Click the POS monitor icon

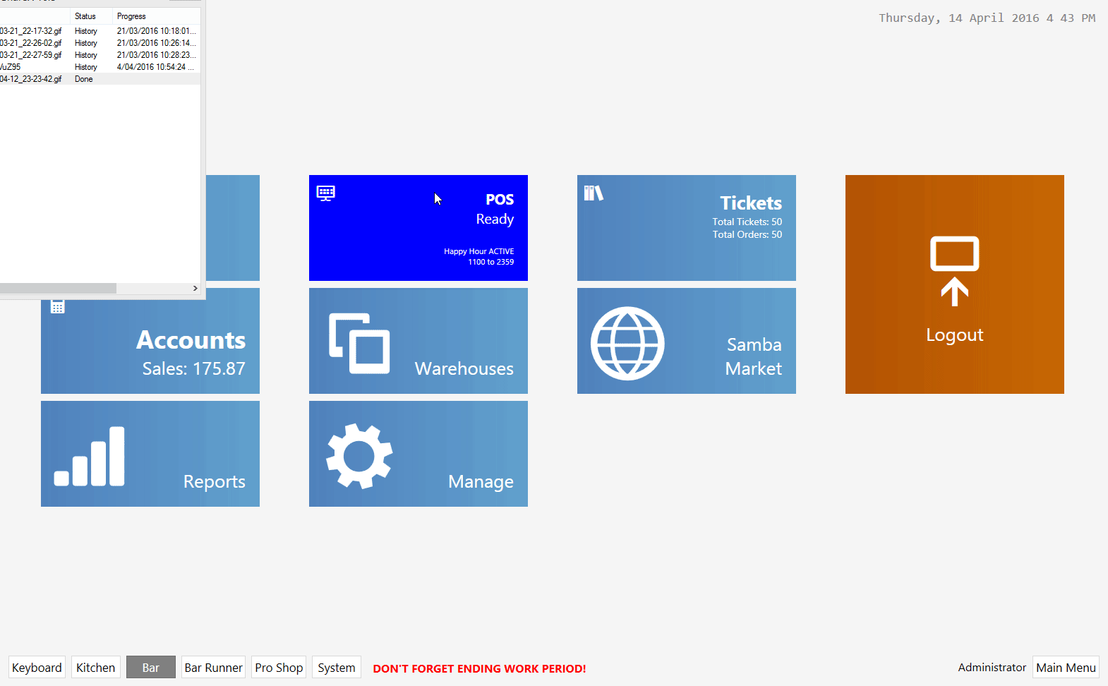point(326,193)
